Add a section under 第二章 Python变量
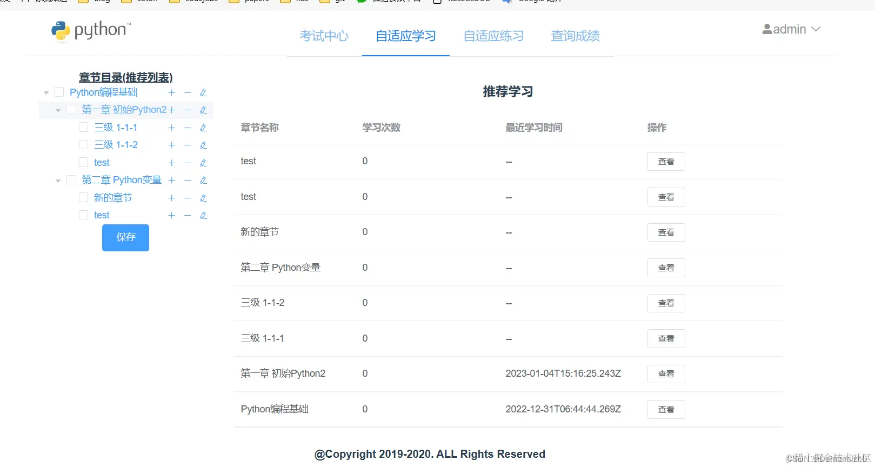This screenshot has width=875, height=467. [171, 181]
